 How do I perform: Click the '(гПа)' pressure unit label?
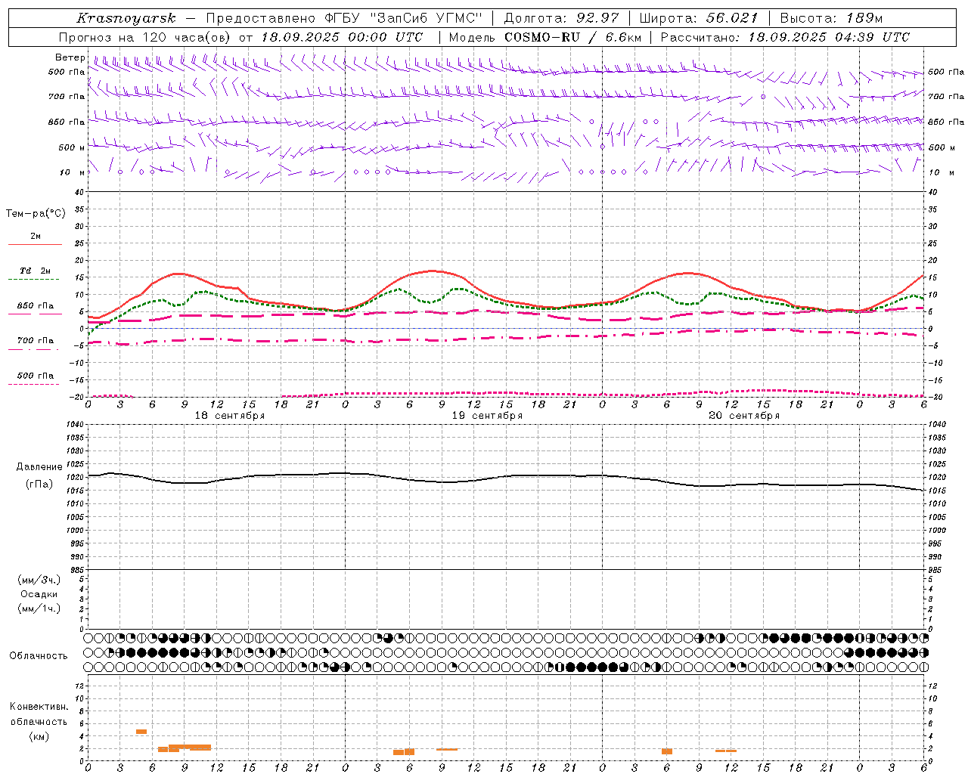click(x=39, y=485)
